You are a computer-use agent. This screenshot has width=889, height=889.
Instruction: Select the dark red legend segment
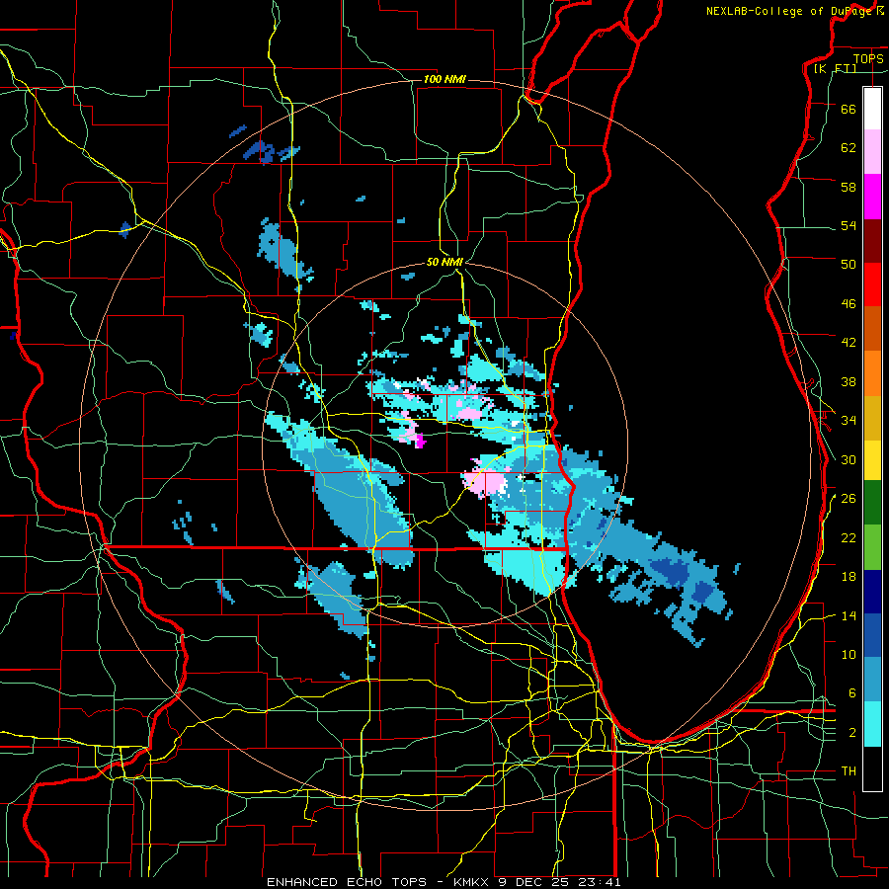click(872, 240)
